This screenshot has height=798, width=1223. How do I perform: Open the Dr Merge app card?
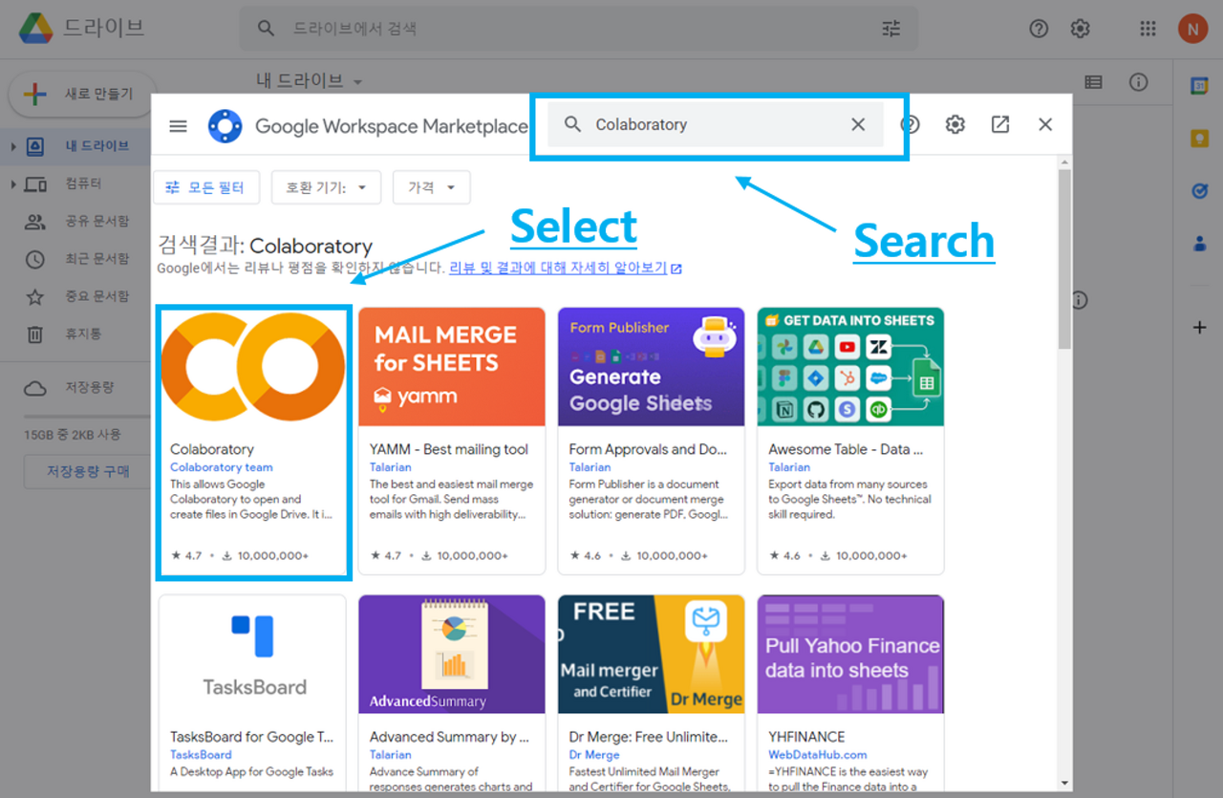652,693
